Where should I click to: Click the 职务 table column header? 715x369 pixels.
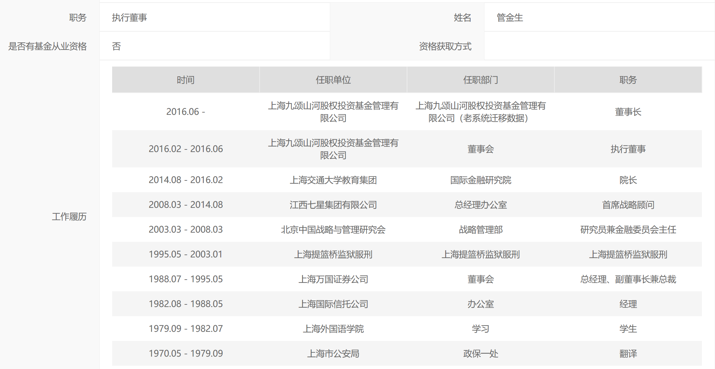628,80
